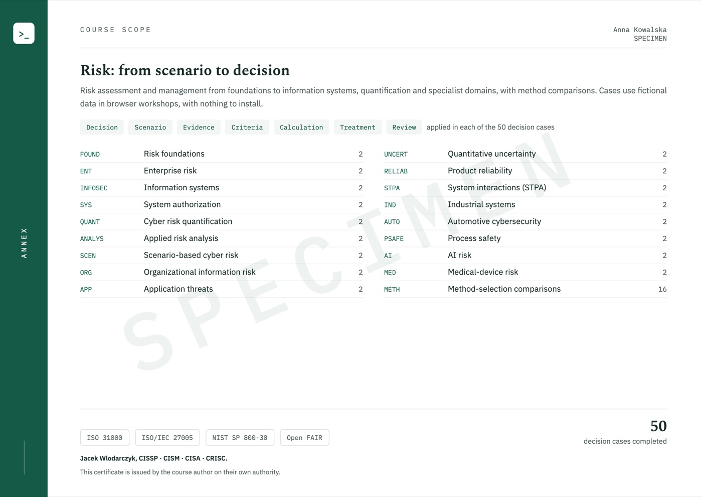Click the Evidence tag chip

(199, 128)
